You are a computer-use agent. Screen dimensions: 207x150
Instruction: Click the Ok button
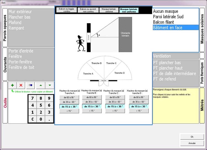click(x=192, y=137)
